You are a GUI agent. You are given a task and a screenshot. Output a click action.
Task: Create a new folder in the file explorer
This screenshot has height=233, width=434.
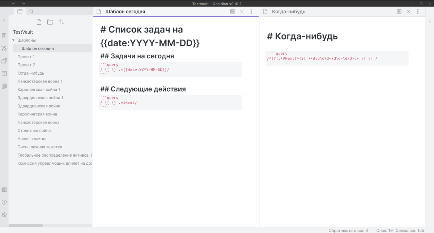click(50, 22)
